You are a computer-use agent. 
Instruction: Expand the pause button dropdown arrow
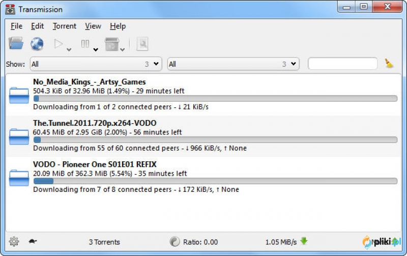pos(96,49)
